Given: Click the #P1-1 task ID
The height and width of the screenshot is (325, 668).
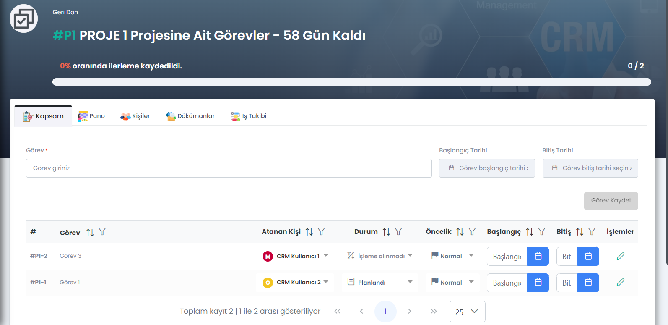Looking at the screenshot, I should pos(38,282).
